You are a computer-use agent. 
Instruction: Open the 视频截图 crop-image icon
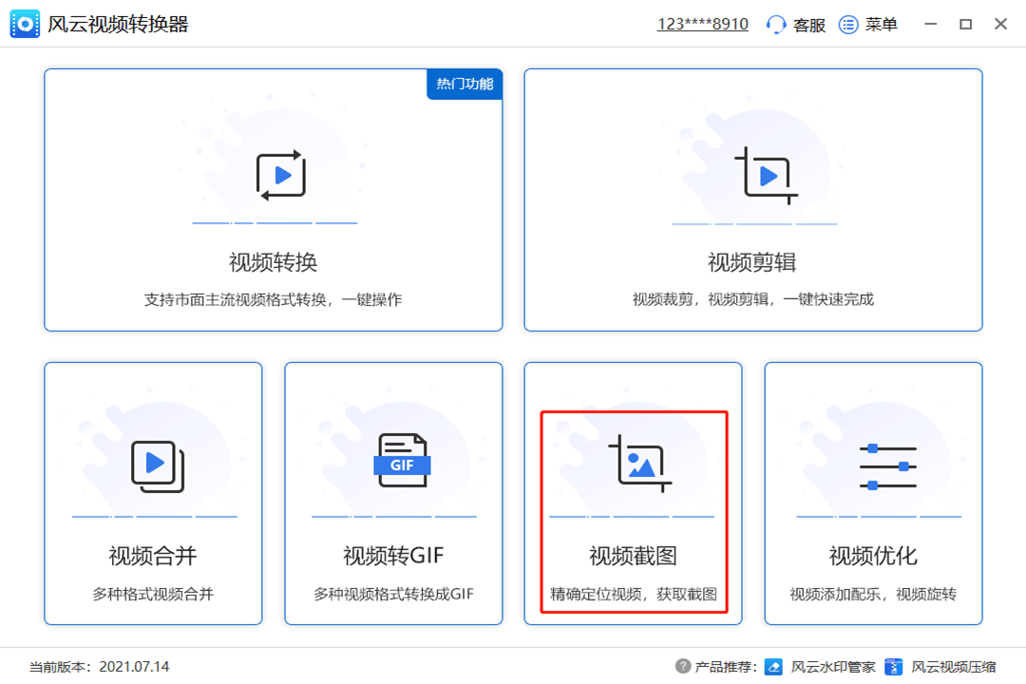click(x=640, y=464)
